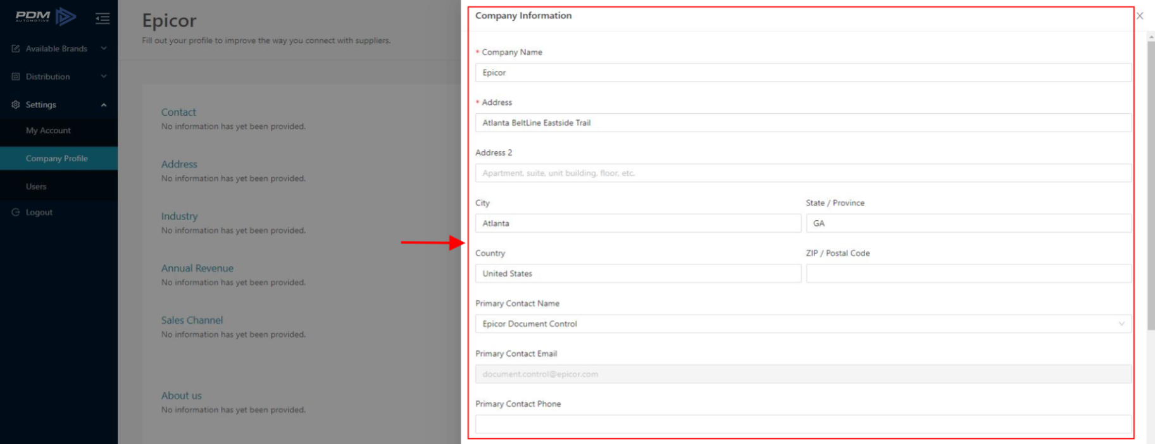
Task: Click the Settings gear icon
Action: (x=16, y=104)
